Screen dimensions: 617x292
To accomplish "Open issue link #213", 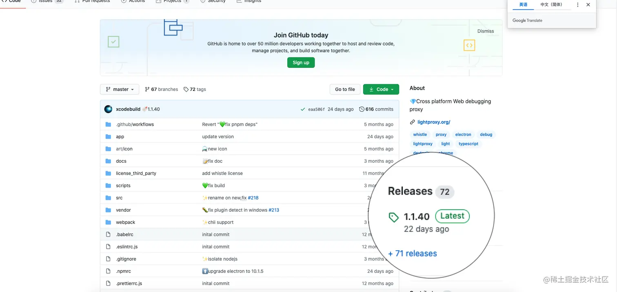I will [274, 210].
